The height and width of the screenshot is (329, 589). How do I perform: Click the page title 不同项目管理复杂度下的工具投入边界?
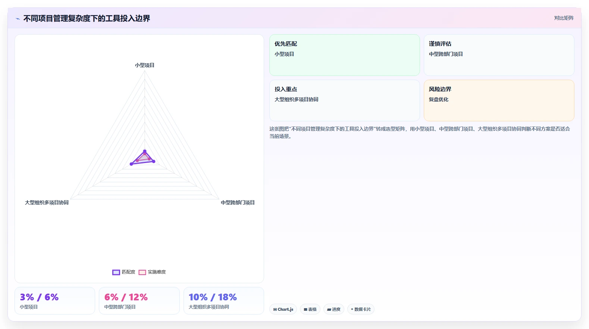tap(87, 18)
